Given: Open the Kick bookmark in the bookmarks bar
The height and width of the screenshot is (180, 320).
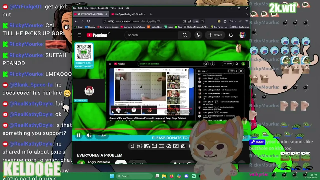Looking at the screenshot, I should pyautogui.click(x=178, y=27).
